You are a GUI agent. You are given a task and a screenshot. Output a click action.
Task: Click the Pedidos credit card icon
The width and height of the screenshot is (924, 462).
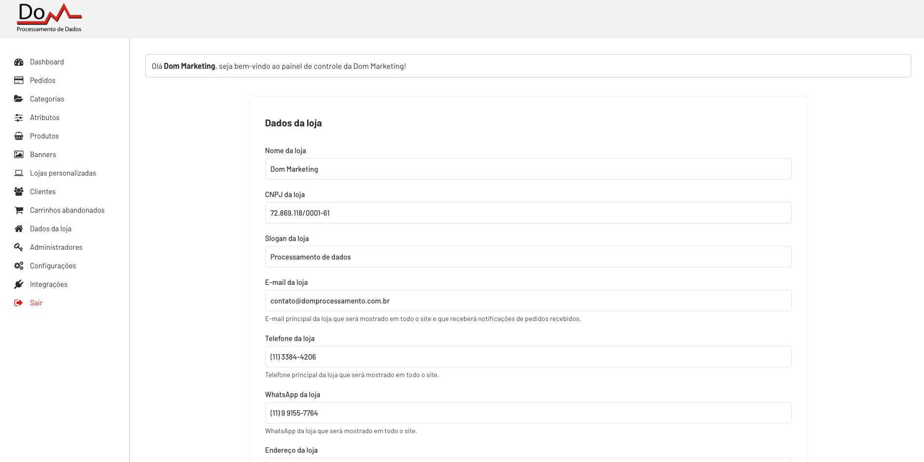[19, 80]
